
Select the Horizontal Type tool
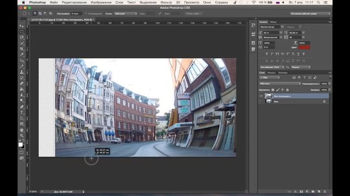tap(22, 113)
